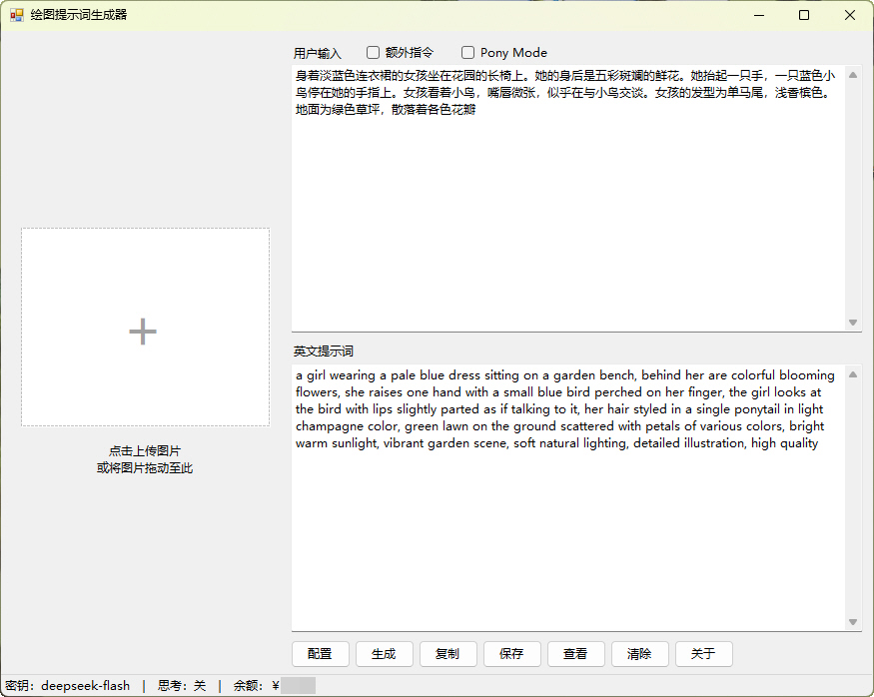The height and width of the screenshot is (697, 874).
Task: Click the 配置 button
Action: click(x=320, y=653)
